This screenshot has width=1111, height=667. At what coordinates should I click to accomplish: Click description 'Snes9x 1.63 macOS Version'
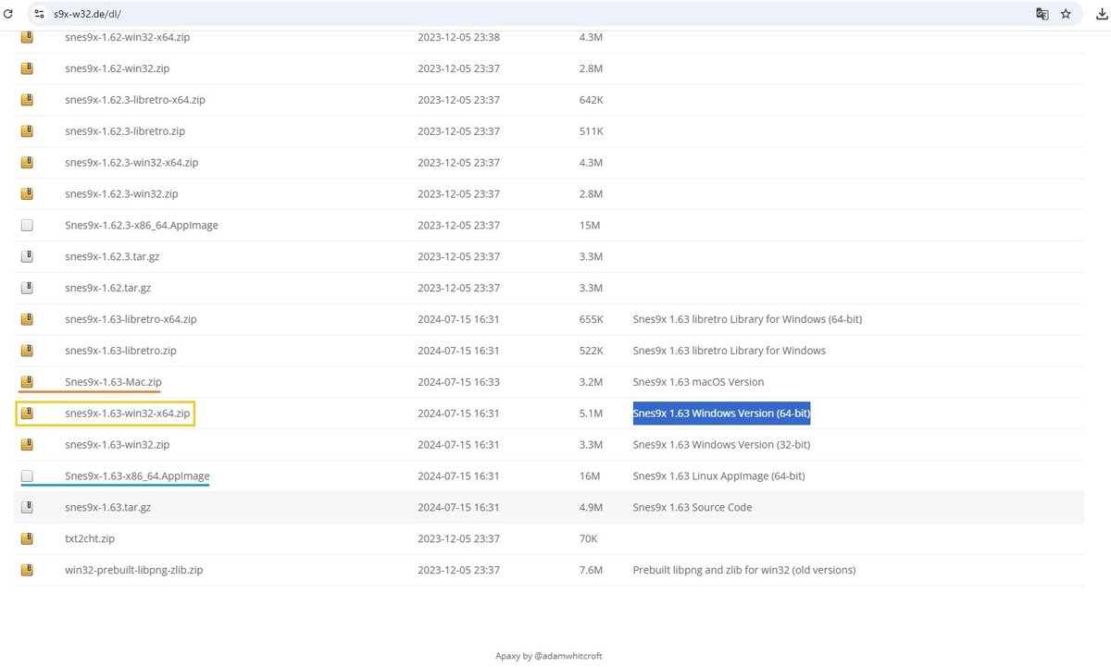(x=698, y=382)
